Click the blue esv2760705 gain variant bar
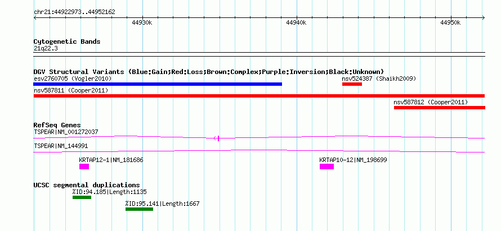Image resolution: width=501 pixels, height=231 pixels. (158, 84)
